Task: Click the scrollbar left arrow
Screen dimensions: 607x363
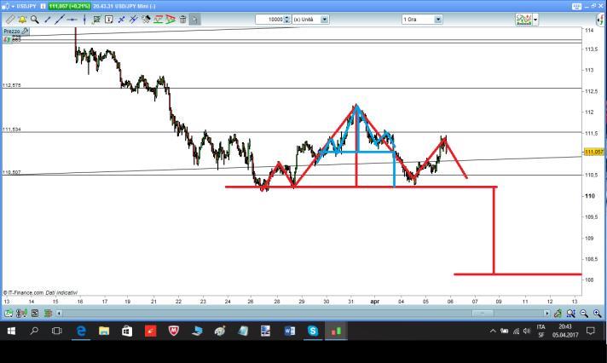Action: (x=59, y=313)
